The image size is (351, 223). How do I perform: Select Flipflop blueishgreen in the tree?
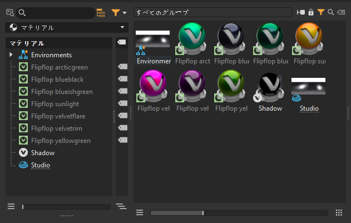tap(62, 92)
